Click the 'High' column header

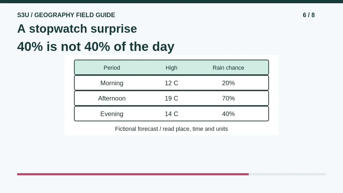click(171, 68)
